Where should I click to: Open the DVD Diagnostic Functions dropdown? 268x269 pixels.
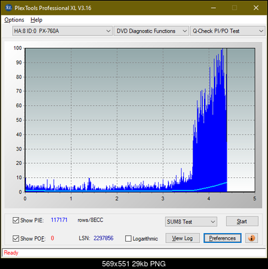[151, 31]
